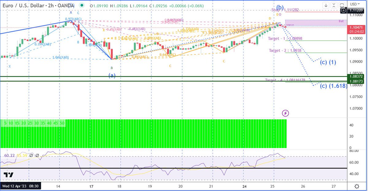Click the Stop 1.111282 label
368x191 pixels.
(286, 10)
